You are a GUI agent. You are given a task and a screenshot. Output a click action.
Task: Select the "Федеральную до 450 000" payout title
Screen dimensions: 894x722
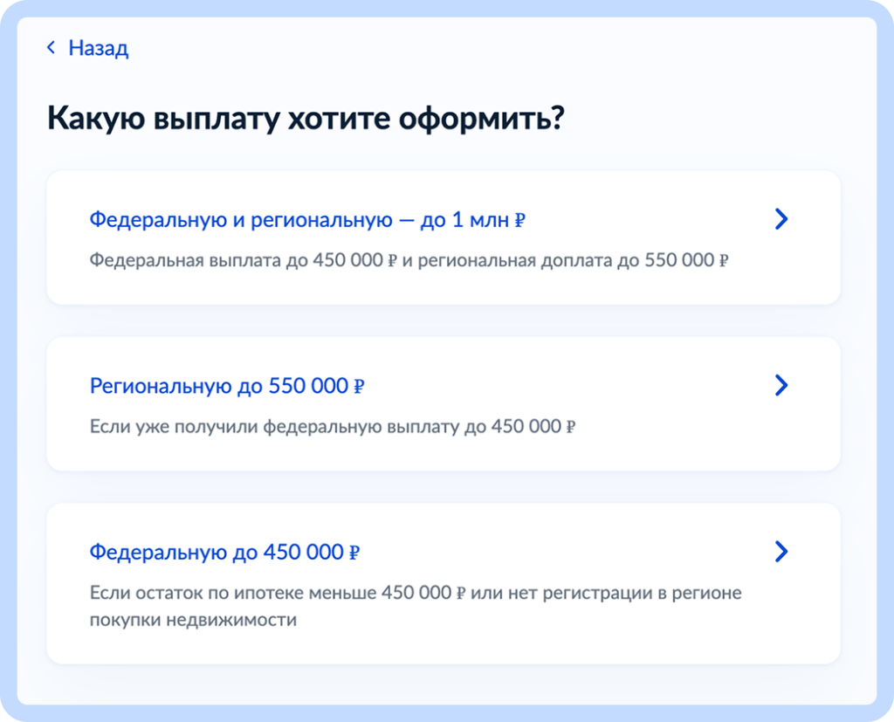pyautogui.click(x=218, y=553)
